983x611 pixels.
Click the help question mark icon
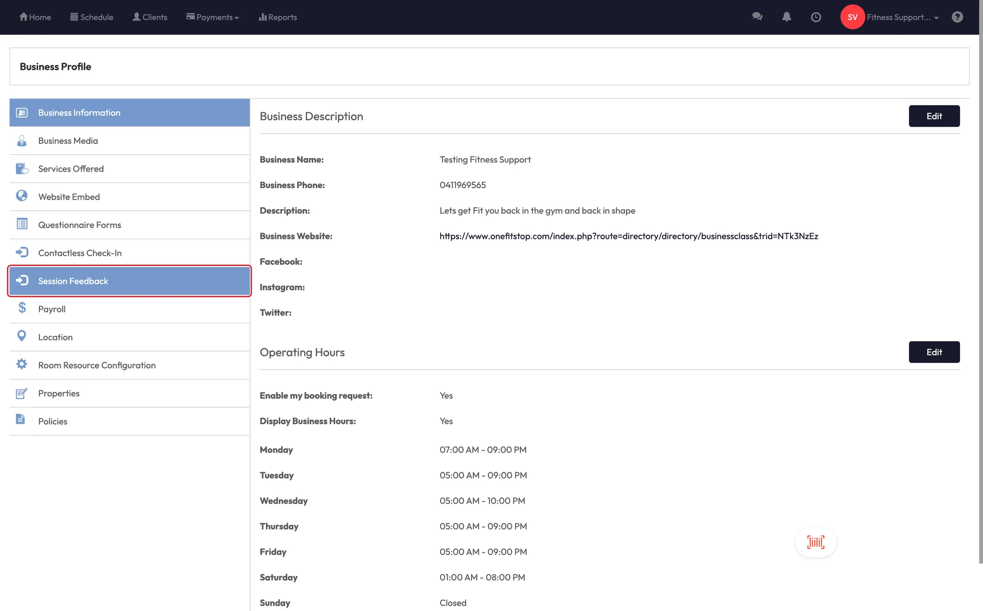[957, 17]
